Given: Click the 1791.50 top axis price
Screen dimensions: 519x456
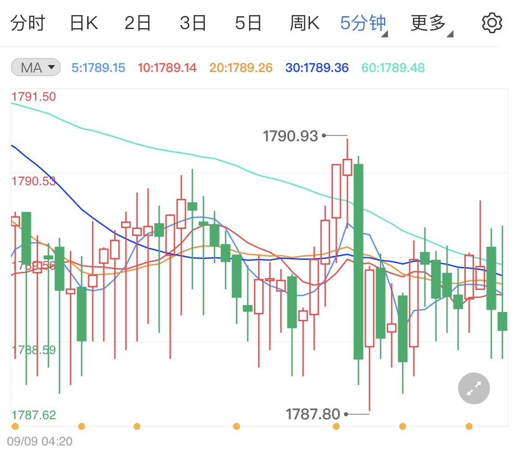Looking at the screenshot, I should [x=33, y=97].
